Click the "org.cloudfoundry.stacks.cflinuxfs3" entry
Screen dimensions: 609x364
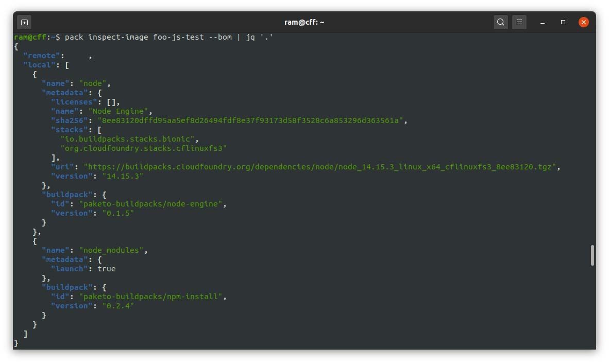click(x=144, y=148)
